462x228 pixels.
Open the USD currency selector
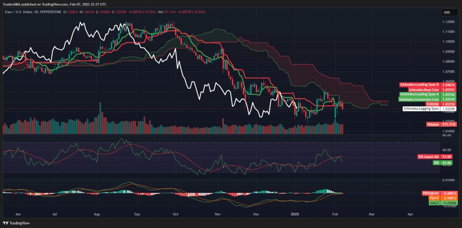[x=448, y=12]
